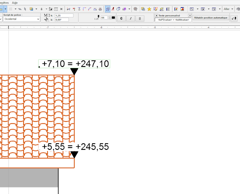
Task: Expand the Aller dropdown arrow
Action: 232,9
